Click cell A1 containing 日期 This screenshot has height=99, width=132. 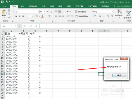tap(11, 34)
